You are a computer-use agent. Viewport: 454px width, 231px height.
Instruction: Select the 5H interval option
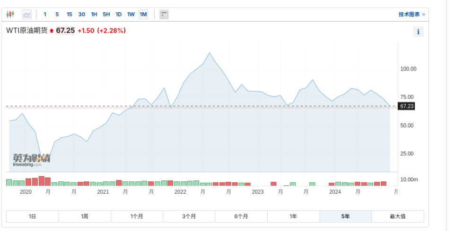(x=106, y=14)
